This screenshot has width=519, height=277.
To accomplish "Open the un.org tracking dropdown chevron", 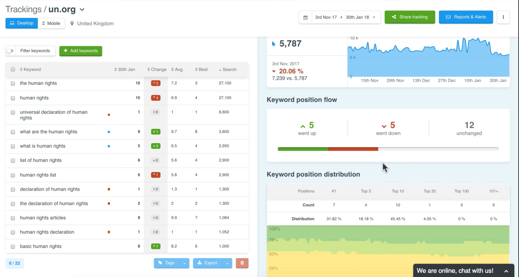I will (x=82, y=10).
